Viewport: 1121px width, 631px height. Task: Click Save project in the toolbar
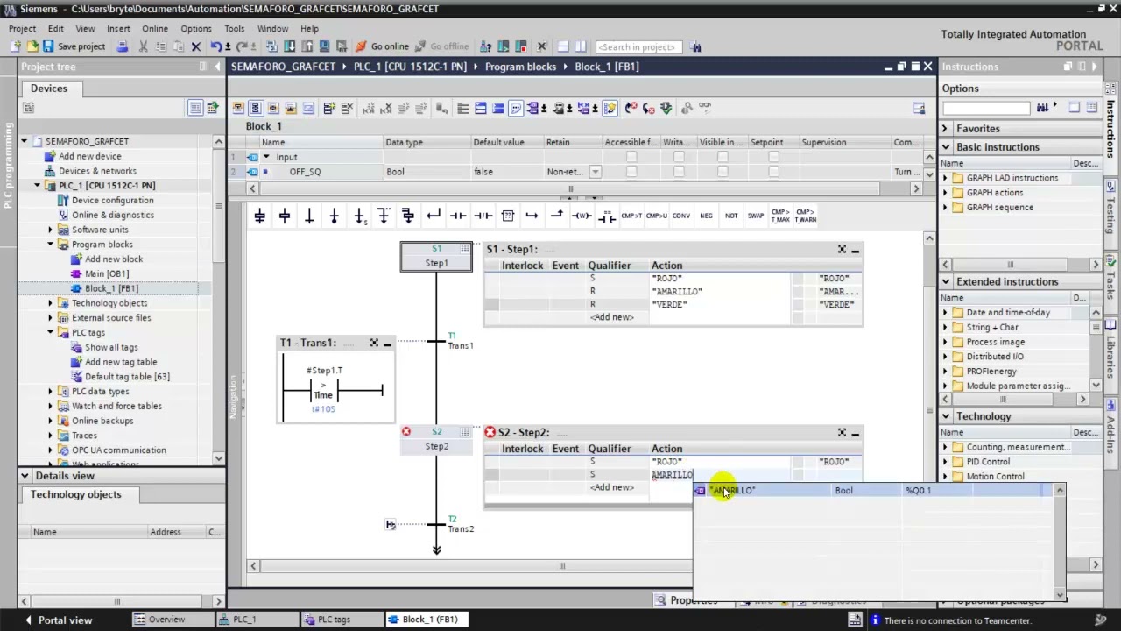(74, 46)
